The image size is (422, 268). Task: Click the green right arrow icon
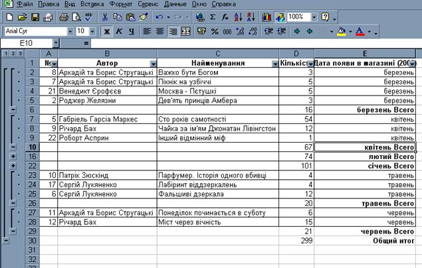tap(297, 31)
